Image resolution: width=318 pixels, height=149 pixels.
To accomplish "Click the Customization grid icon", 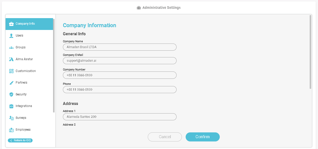I will coord(11,71).
